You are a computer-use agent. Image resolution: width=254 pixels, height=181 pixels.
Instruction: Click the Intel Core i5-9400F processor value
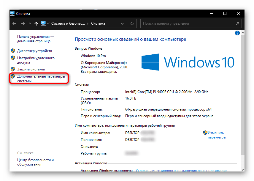pos(166,92)
